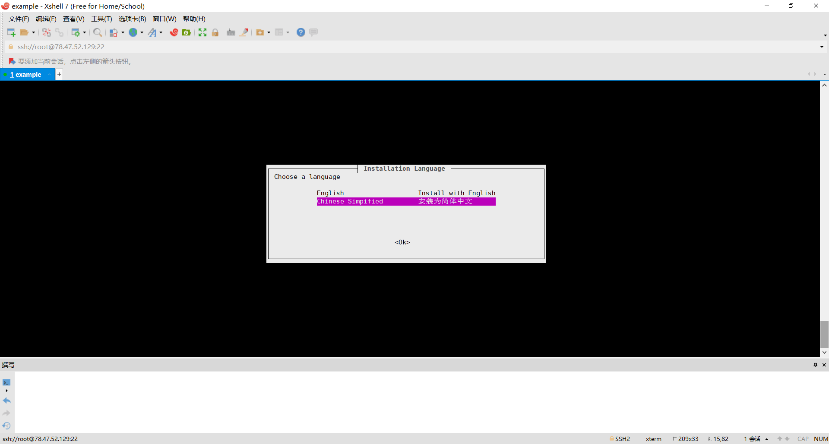This screenshot has width=829, height=444.
Task: Click the blue help question mark icon
Action: 301,32
